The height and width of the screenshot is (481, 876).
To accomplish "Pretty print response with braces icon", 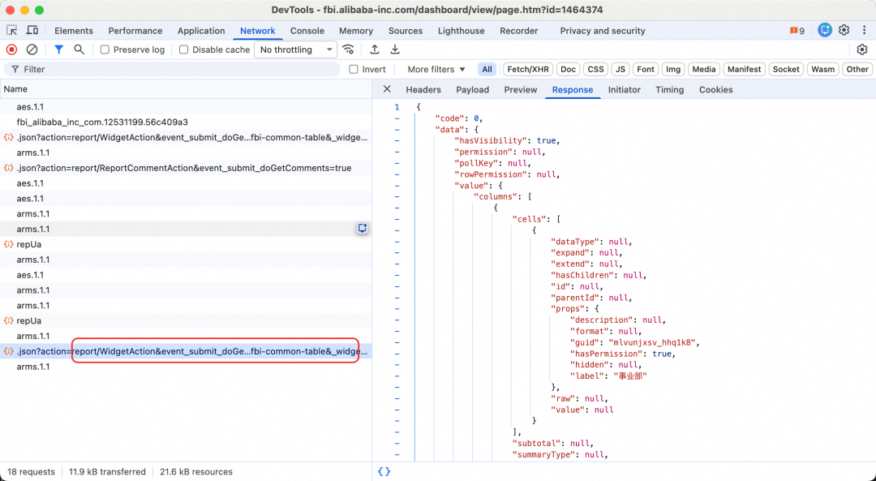I will pyautogui.click(x=384, y=471).
